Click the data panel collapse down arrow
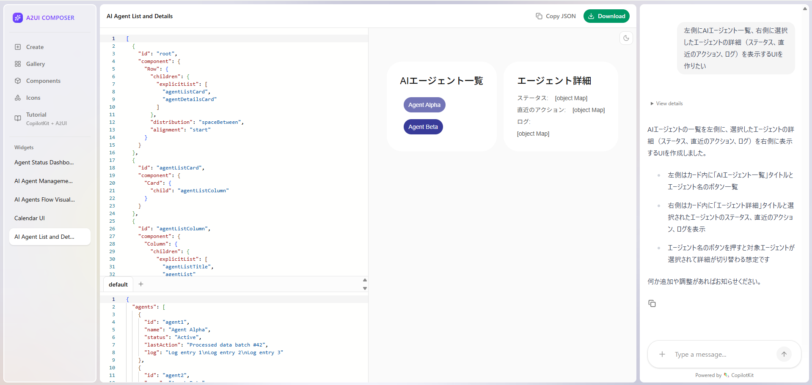 pos(365,289)
